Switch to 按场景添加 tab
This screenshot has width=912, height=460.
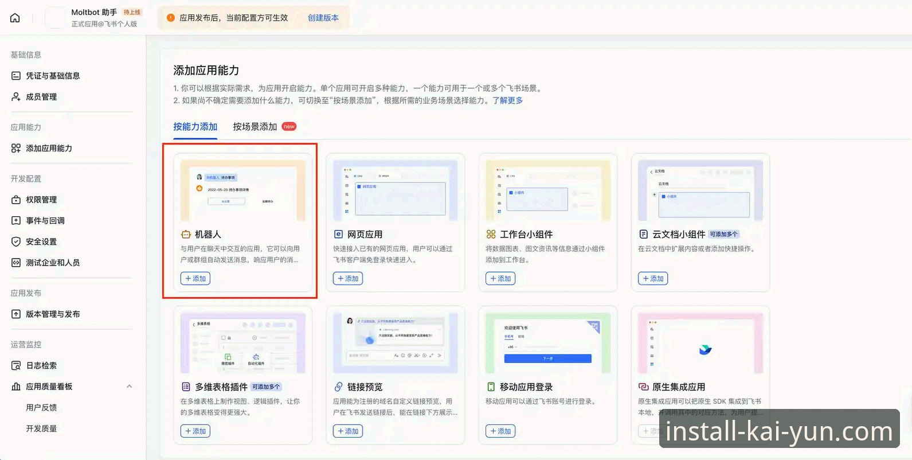click(x=255, y=127)
